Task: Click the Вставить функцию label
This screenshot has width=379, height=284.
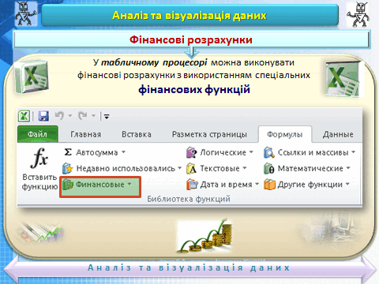Action: pyautogui.click(x=39, y=181)
